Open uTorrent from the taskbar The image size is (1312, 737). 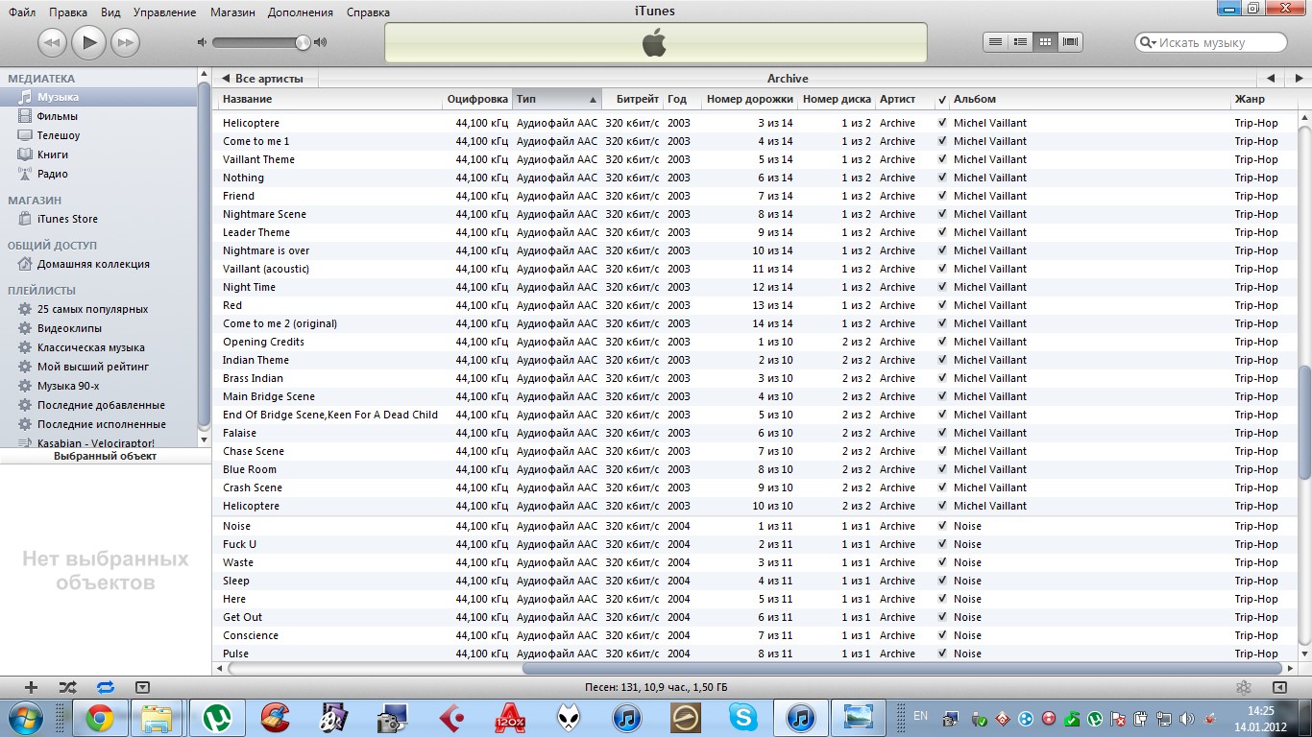[x=217, y=718]
